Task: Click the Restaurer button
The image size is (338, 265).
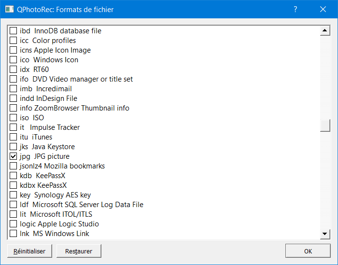Action: coord(79,251)
